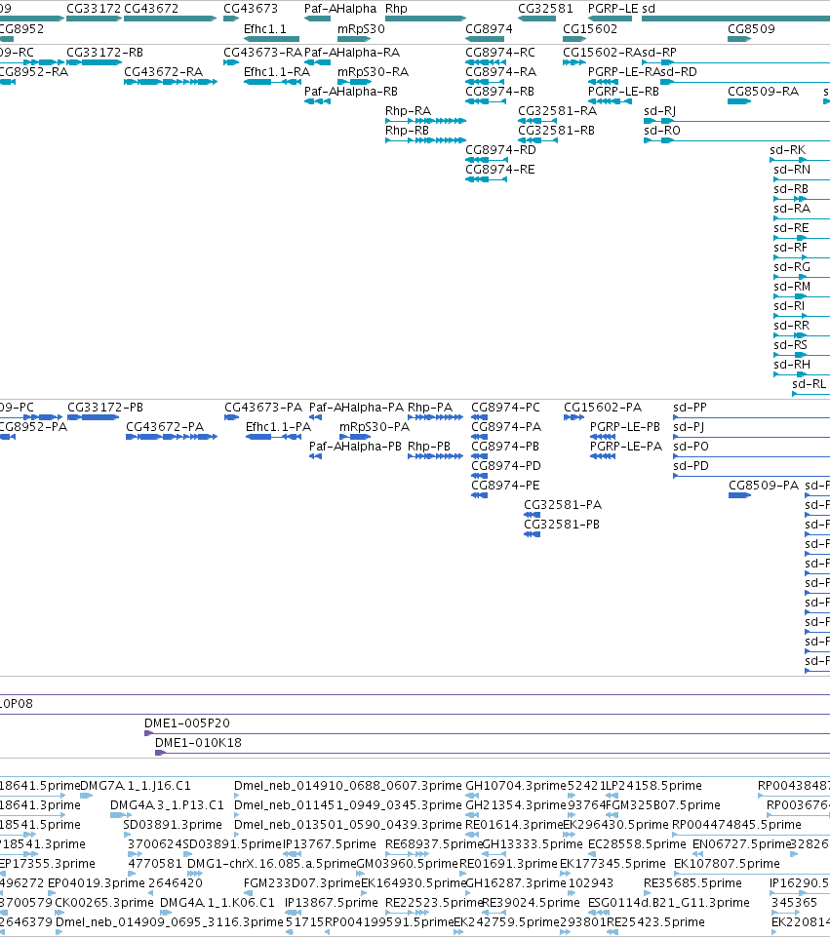
Task: Select the Paf-AHalpha-PB protein label
Action: click(x=356, y=447)
